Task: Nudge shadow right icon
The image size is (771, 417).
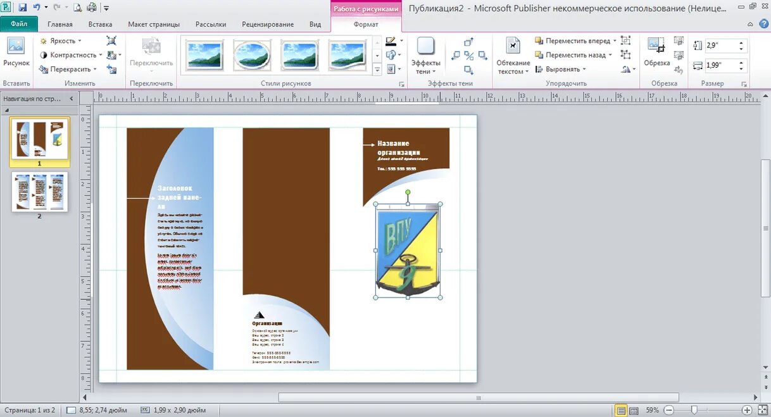Action: [x=483, y=55]
